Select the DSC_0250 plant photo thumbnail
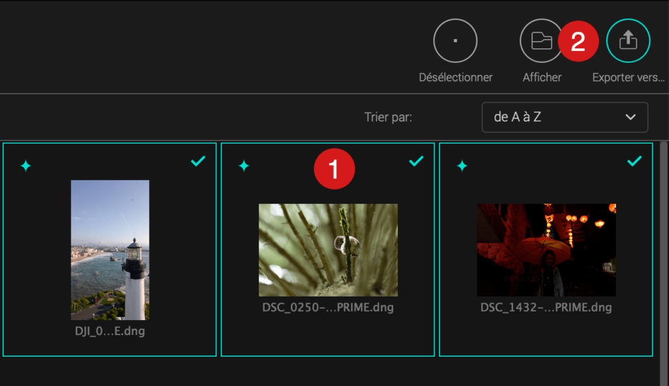The height and width of the screenshot is (386, 669). [328, 250]
